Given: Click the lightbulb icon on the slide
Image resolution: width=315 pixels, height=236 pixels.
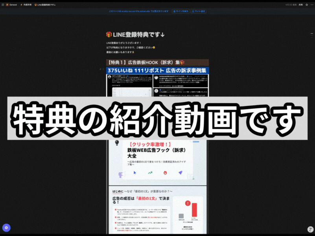Looking at the screenshot, I should (x=117, y=143).
